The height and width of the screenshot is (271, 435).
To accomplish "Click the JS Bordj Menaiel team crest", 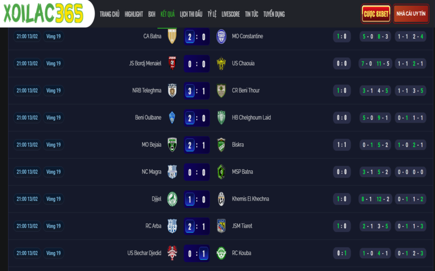I will [172, 63].
